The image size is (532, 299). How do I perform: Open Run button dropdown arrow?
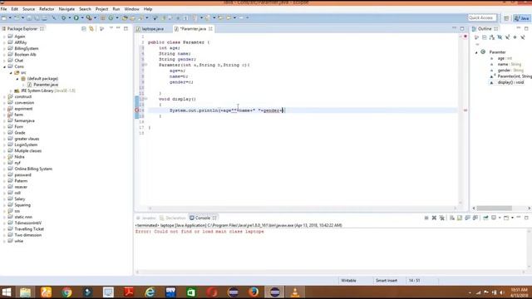82,17
